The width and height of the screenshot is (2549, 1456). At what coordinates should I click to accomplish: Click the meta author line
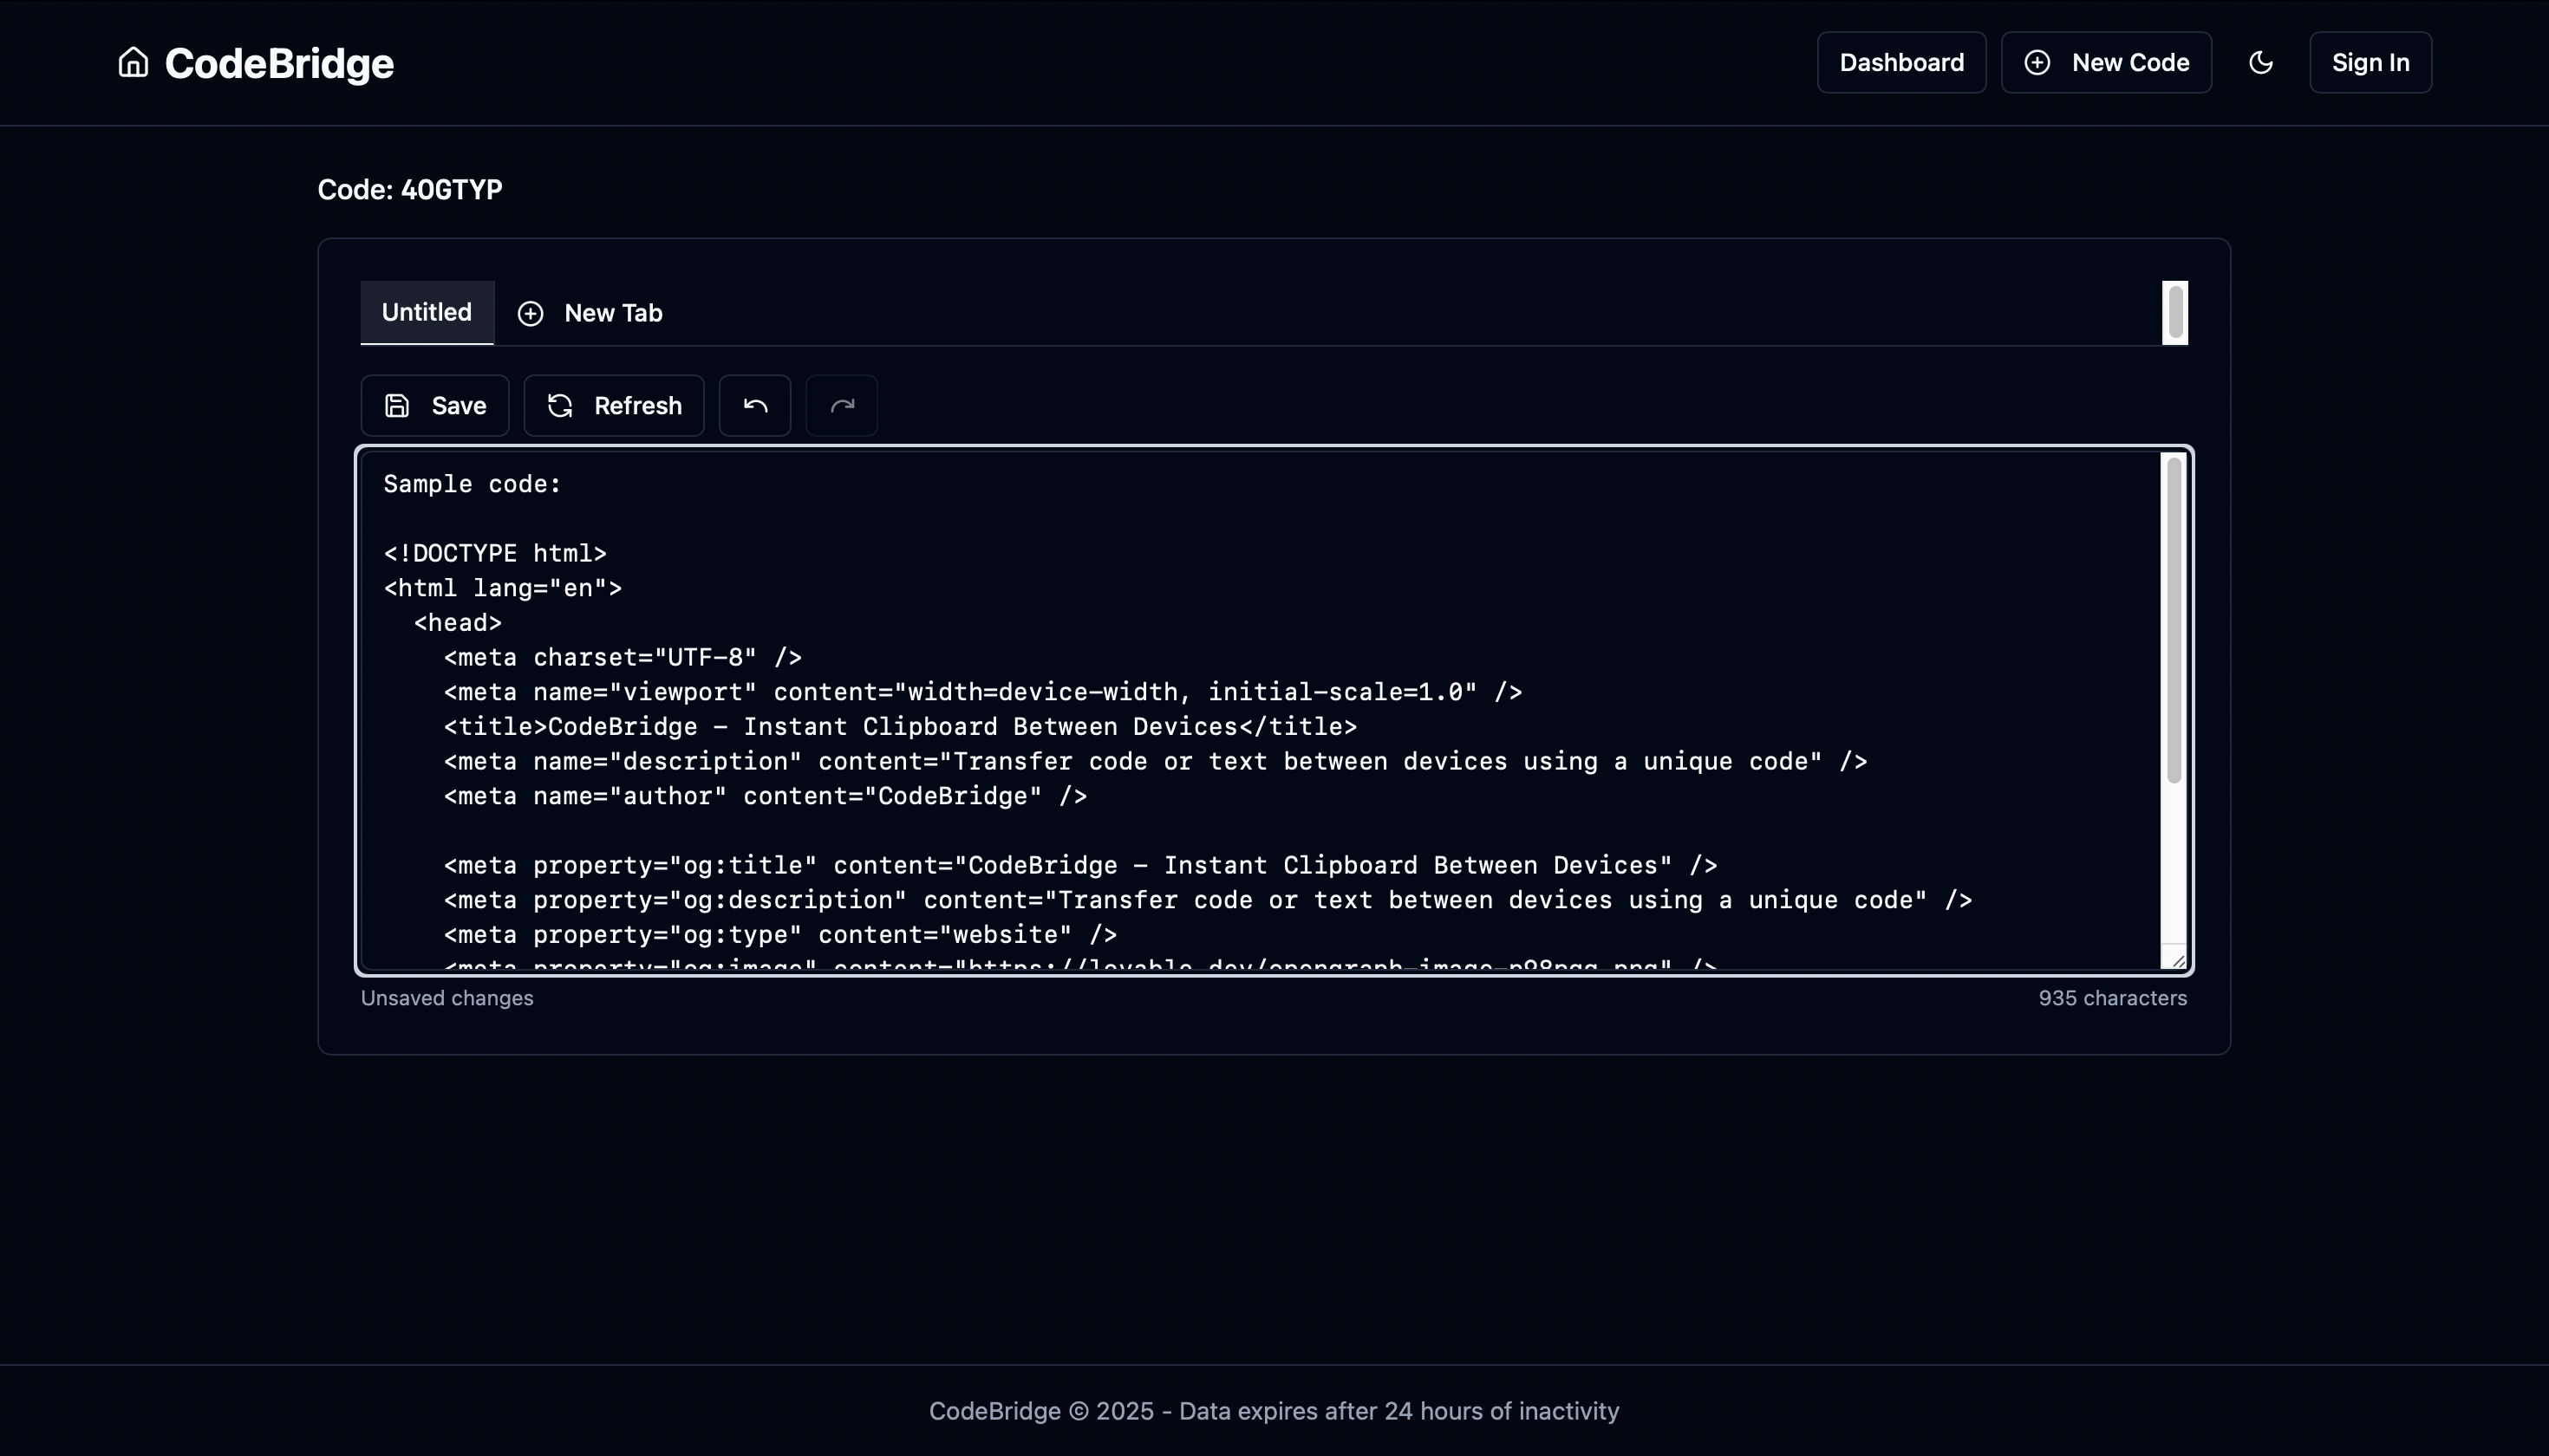coord(766,796)
